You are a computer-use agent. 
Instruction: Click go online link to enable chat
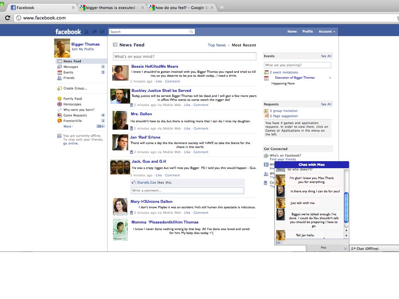pos(71,143)
